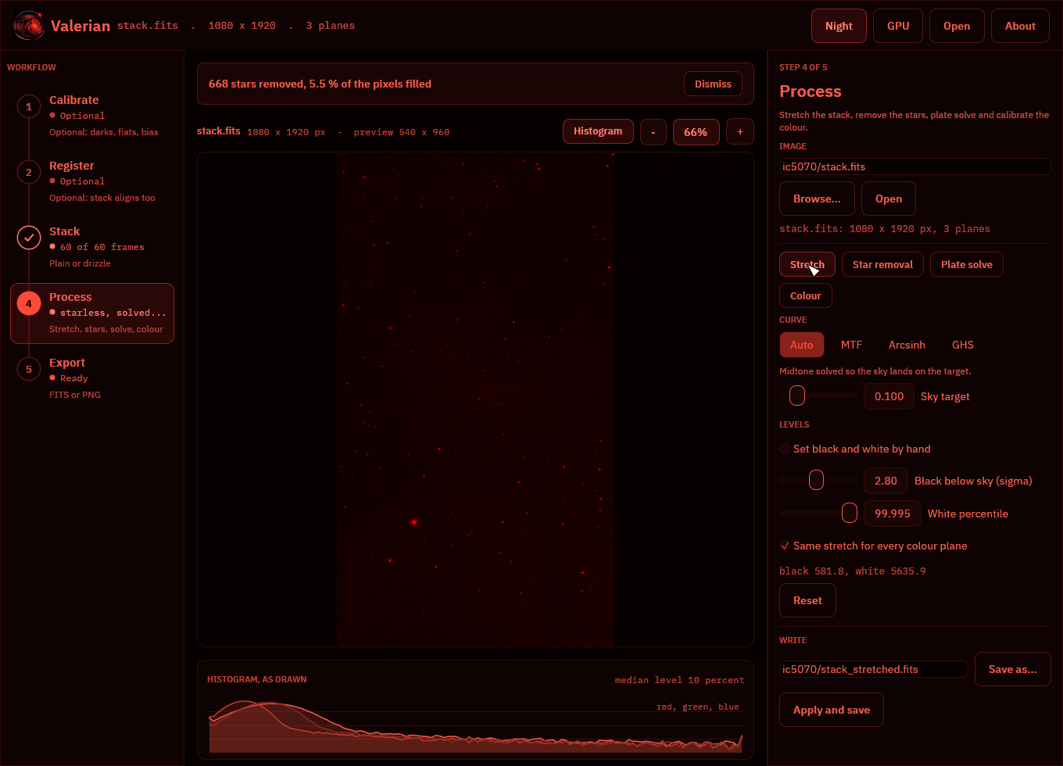Zoom out the preview with minus button

point(653,132)
